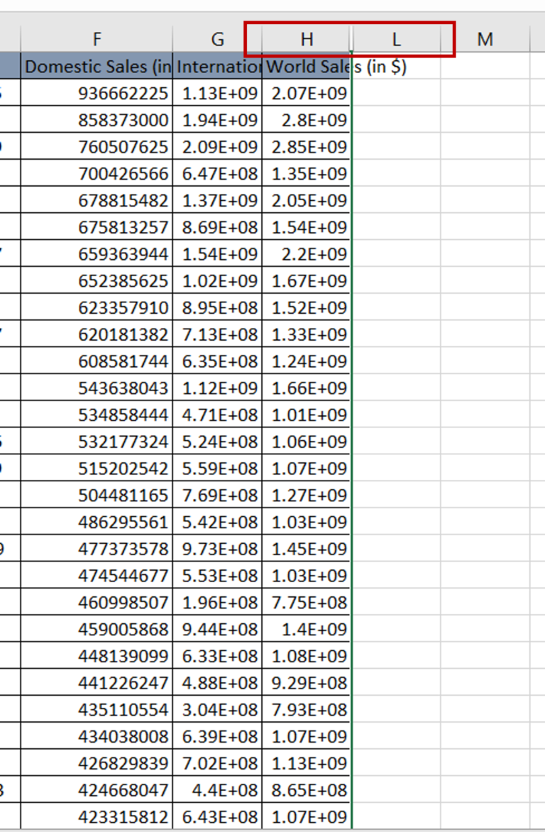
Task: Select the 1.96E+08 cell
Action: 218,602
